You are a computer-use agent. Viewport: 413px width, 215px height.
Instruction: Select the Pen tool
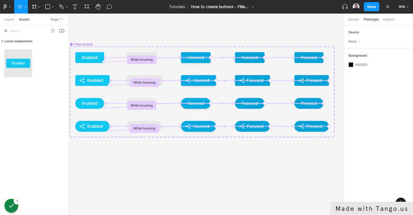62,7
